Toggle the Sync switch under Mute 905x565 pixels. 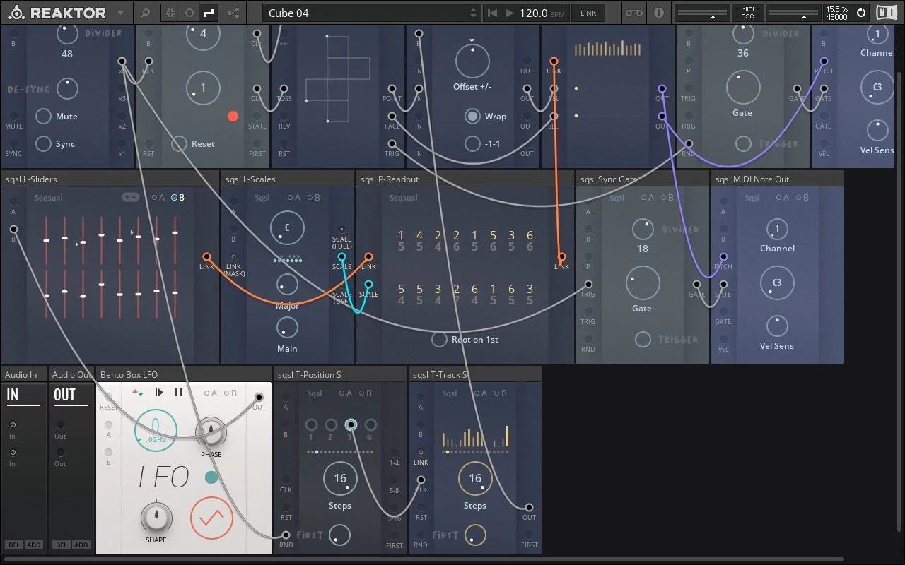pyautogui.click(x=44, y=143)
